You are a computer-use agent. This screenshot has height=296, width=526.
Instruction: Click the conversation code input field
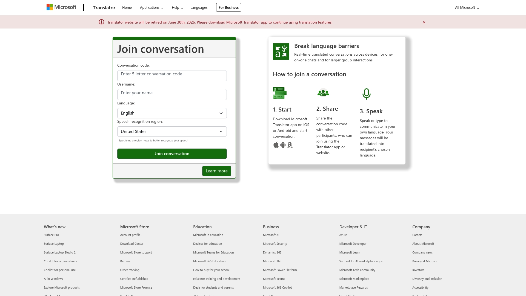[x=172, y=76]
